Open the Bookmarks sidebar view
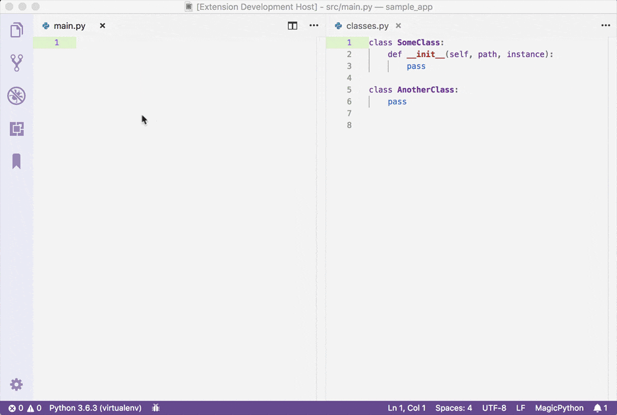This screenshot has height=415, width=617. click(x=16, y=161)
